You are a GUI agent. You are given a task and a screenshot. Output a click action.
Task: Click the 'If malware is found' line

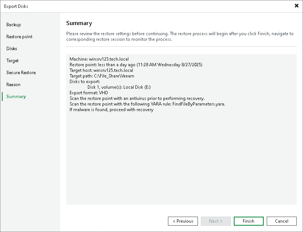111,110
